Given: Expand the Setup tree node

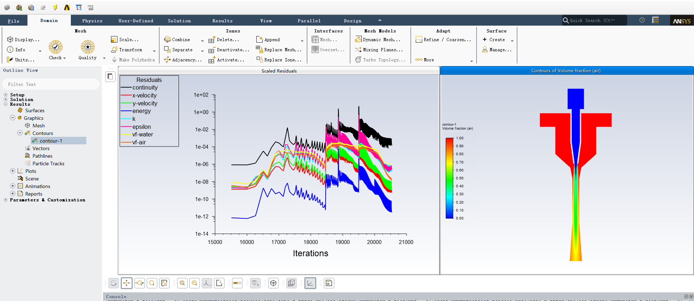Looking at the screenshot, I should [5, 95].
